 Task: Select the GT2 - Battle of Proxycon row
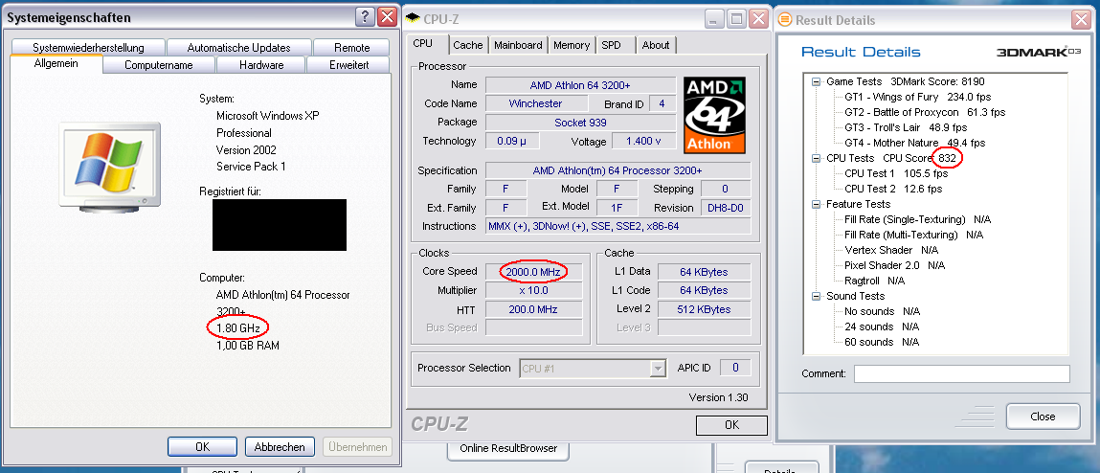(925, 112)
